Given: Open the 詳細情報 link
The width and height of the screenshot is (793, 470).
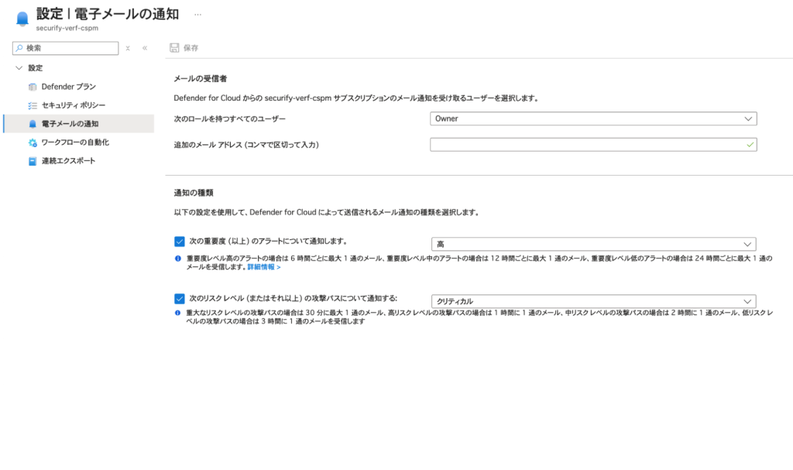Looking at the screenshot, I should [263, 267].
